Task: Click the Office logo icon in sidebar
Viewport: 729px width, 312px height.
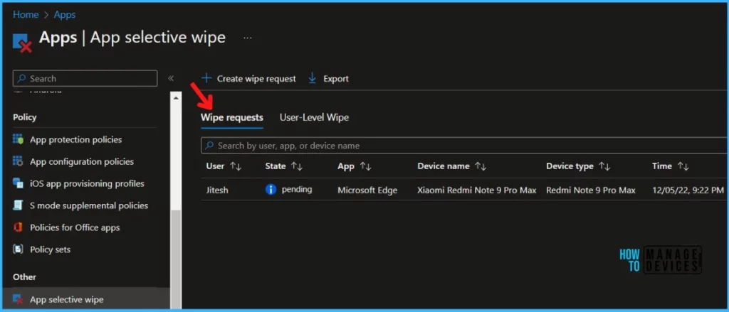Action: [x=18, y=227]
